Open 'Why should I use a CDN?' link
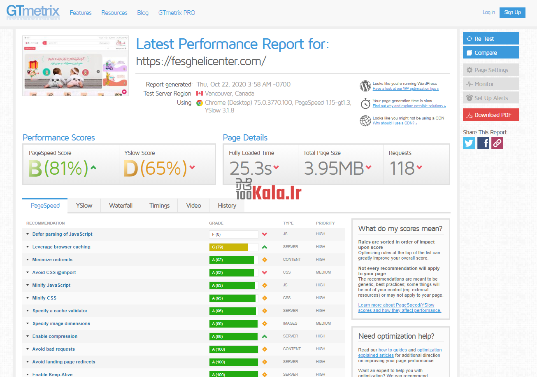The height and width of the screenshot is (377, 537). pyautogui.click(x=395, y=123)
